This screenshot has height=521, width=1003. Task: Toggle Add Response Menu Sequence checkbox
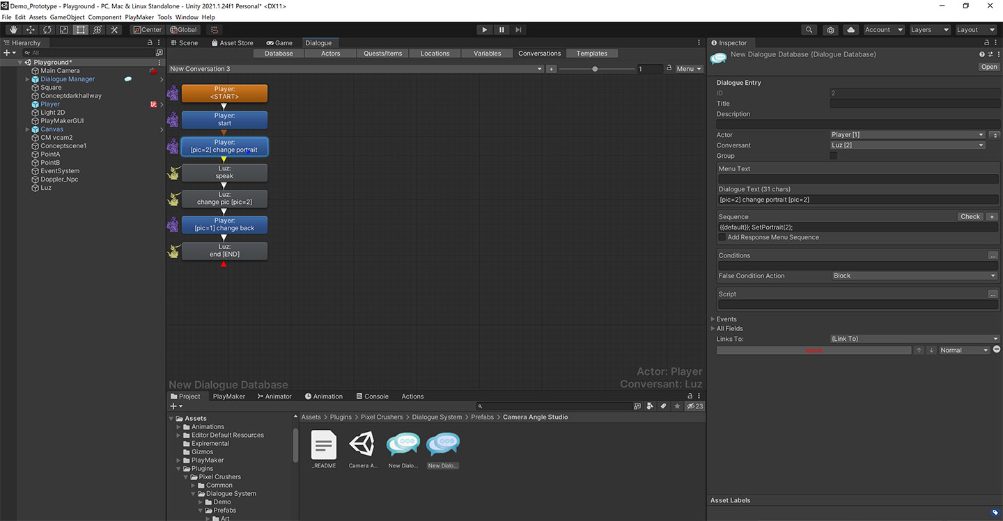pos(722,237)
